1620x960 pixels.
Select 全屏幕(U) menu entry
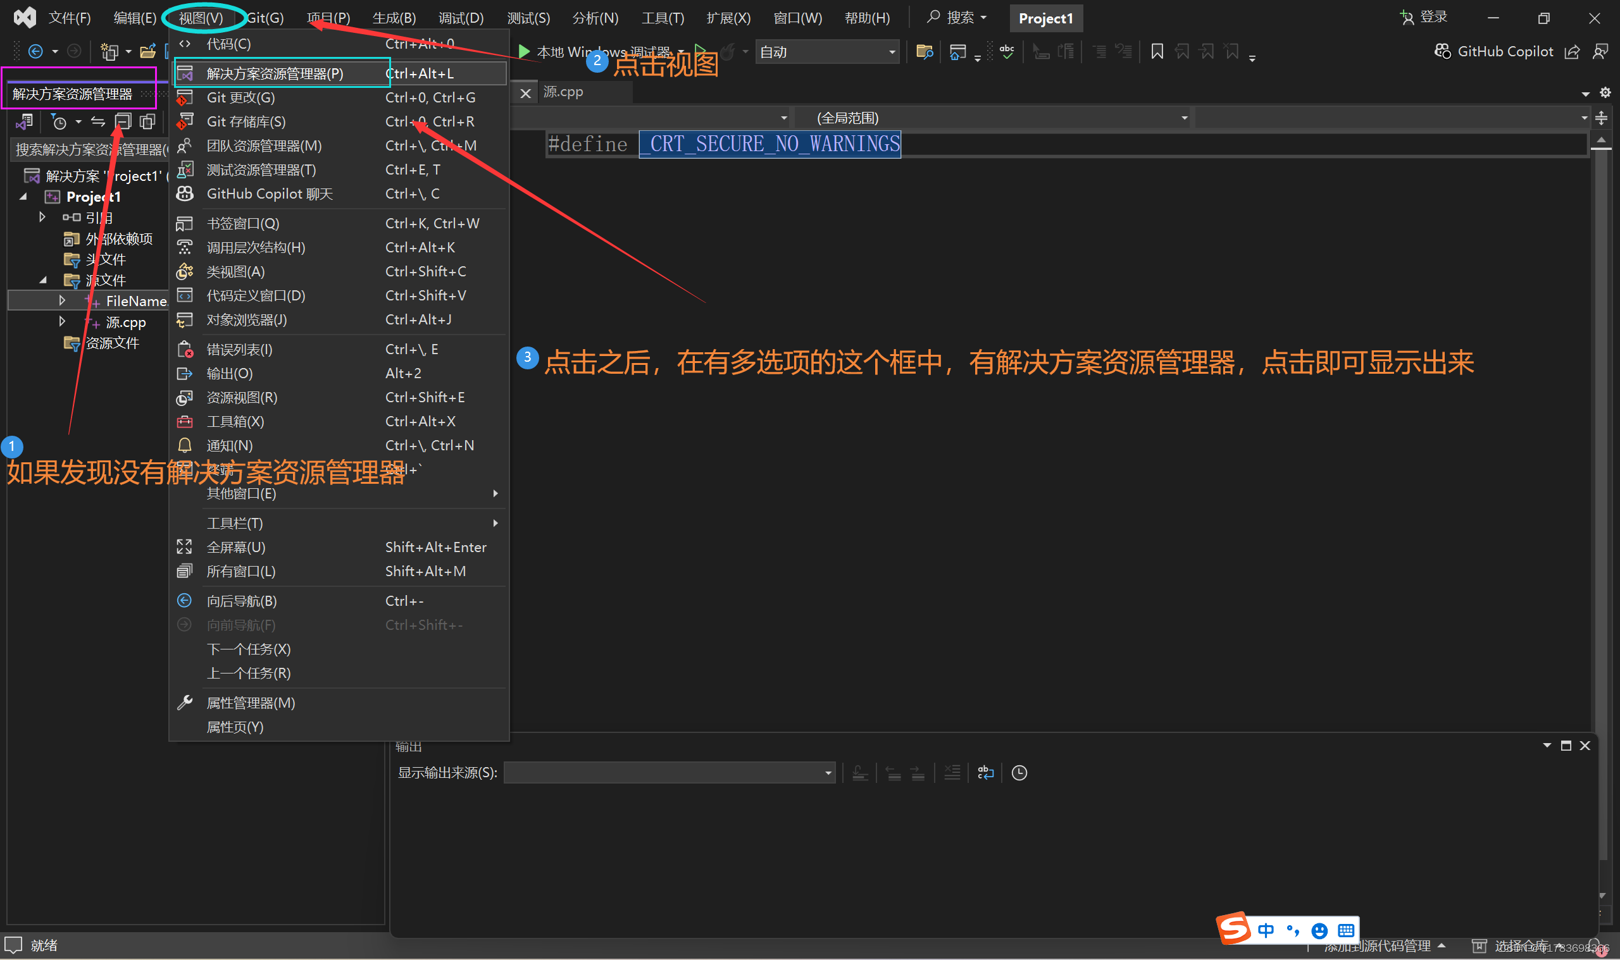pyautogui.click(x=340, y=547)
